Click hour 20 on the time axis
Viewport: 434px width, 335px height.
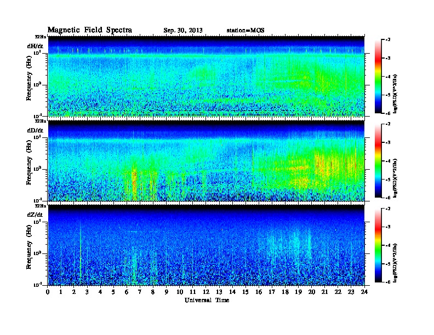pos(311,292)
